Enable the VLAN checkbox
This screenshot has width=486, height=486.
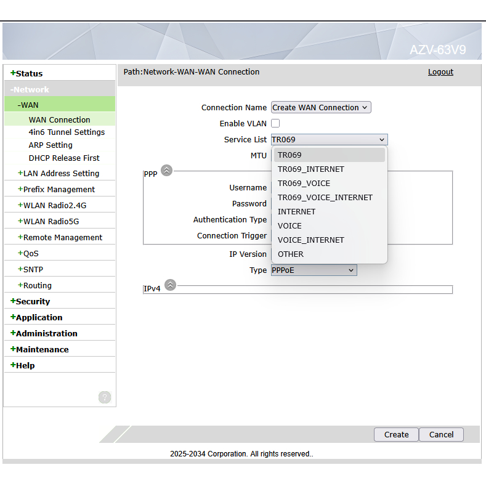coord(275,123)
